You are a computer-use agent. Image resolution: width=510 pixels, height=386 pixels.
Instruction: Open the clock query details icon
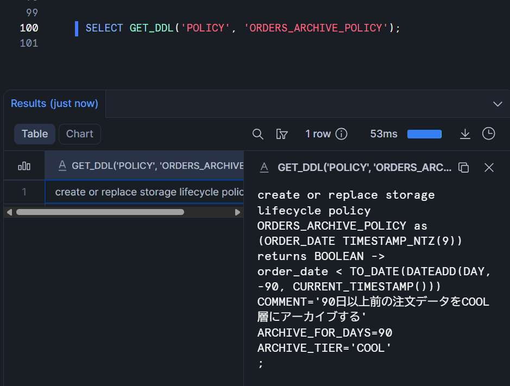pyautogui.click(x=489, y=134)
